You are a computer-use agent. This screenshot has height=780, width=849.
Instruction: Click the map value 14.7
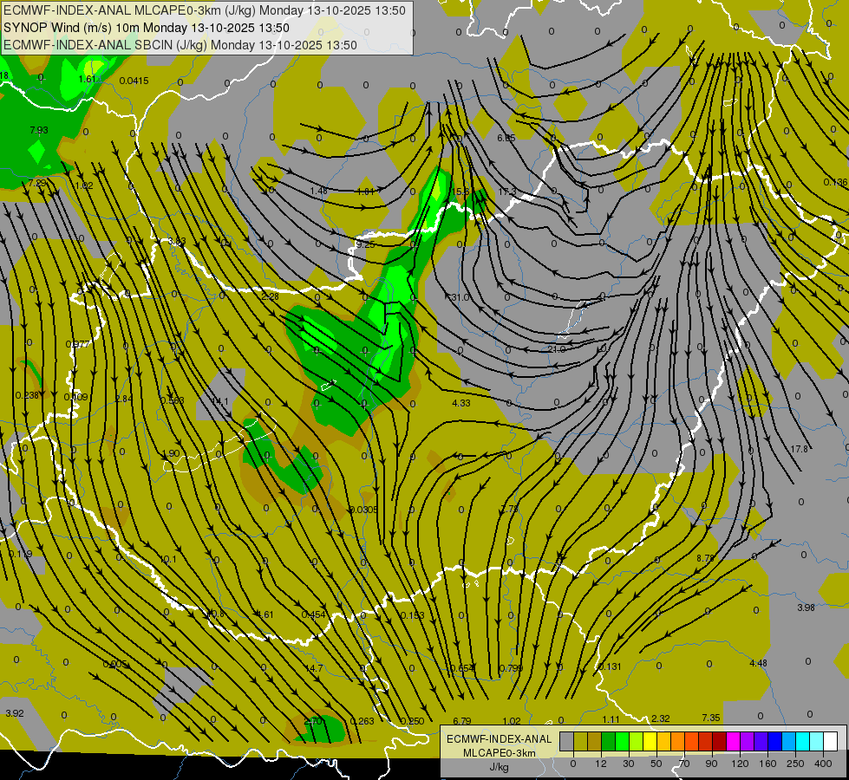pos(314,668)
